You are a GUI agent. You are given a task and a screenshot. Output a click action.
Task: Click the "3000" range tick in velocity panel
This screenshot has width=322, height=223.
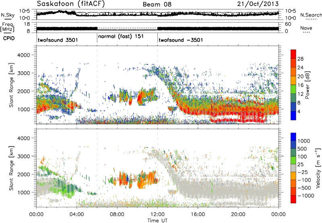point(24,156)
